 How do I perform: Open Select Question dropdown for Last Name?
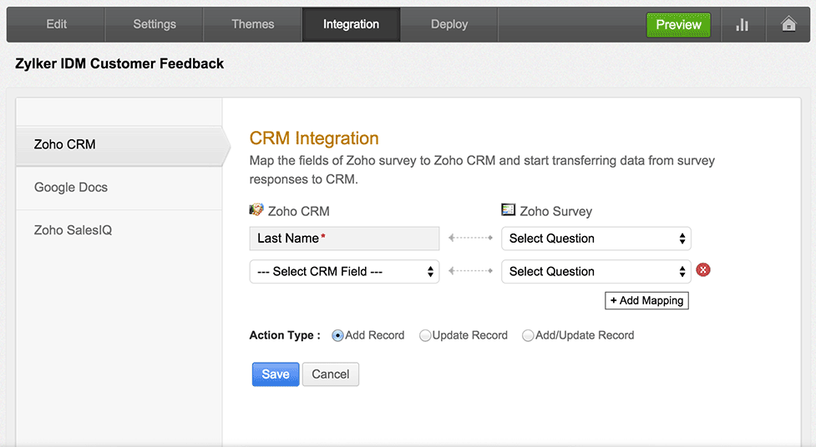click(596, 239)
